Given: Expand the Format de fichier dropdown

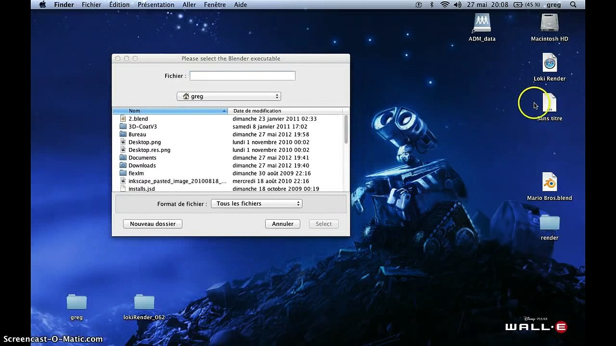Looking at the screenshot, I should (257, 204).
